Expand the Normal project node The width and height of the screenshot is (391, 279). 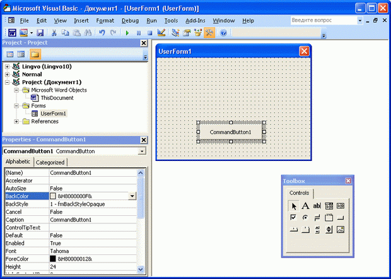pos(7,74)
